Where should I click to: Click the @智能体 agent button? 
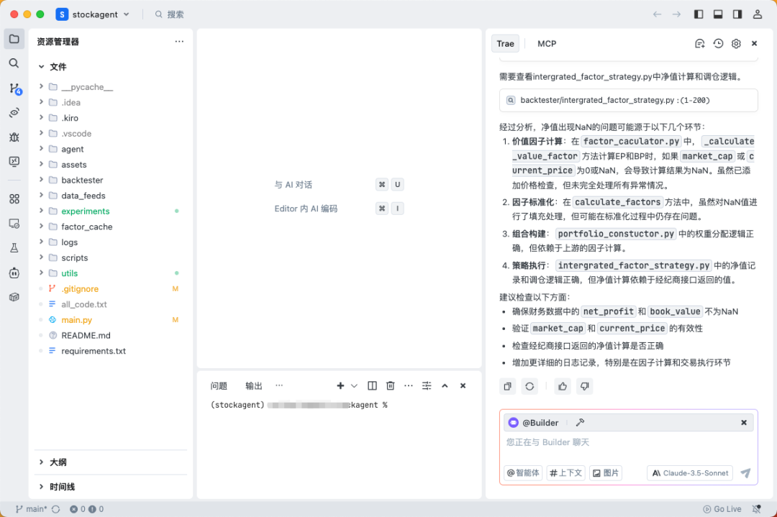523,473
